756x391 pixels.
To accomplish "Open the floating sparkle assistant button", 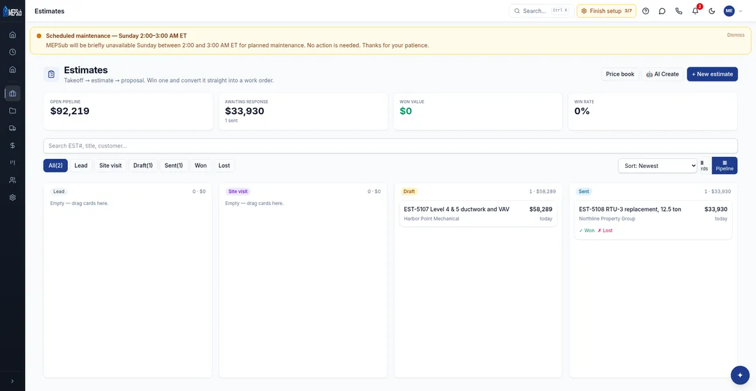I will (740, 375).
